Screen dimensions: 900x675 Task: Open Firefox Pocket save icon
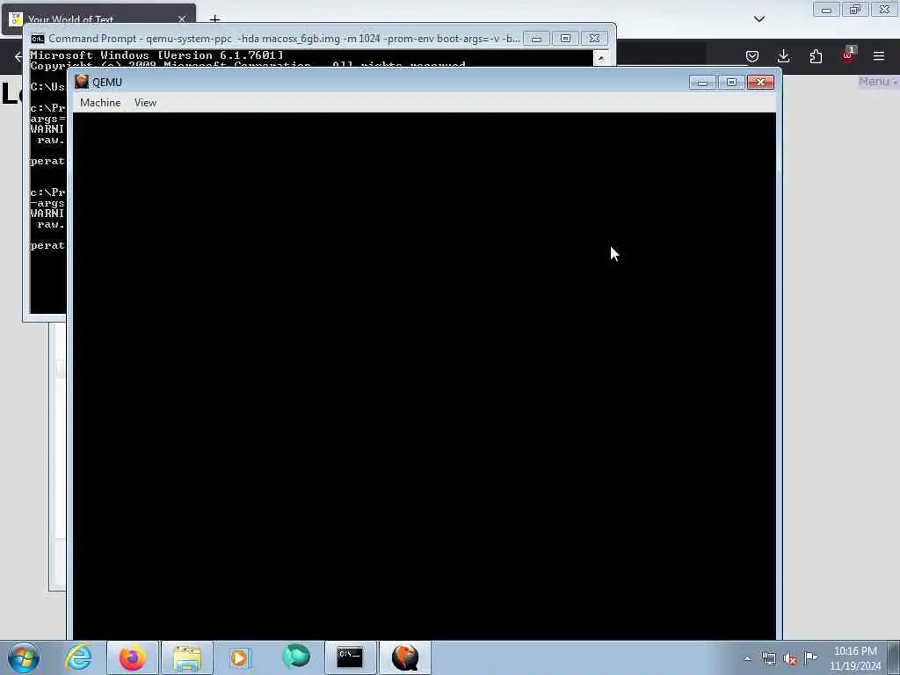[752, 56]
